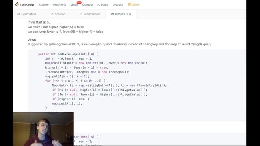Switch to the Solution tab

coord(58,14)
